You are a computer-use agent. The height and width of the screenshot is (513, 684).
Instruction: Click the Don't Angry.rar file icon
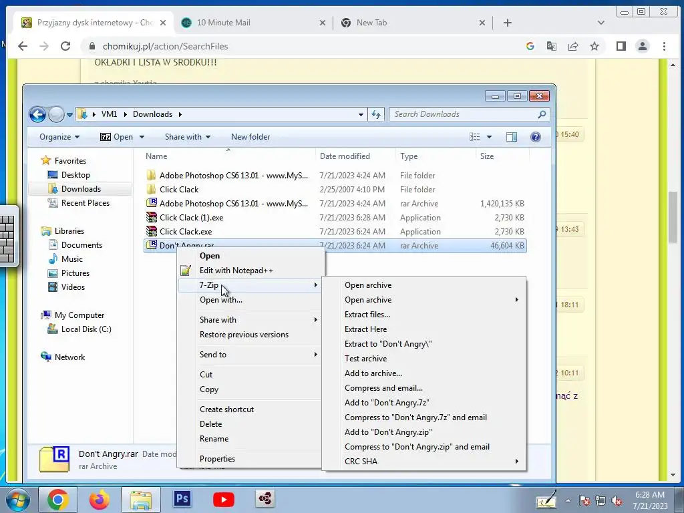click(x=152, y=245)
